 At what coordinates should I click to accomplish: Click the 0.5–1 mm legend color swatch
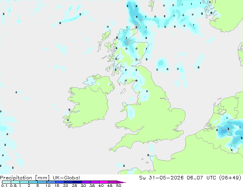pyautogui.click(x=15, y=182)
